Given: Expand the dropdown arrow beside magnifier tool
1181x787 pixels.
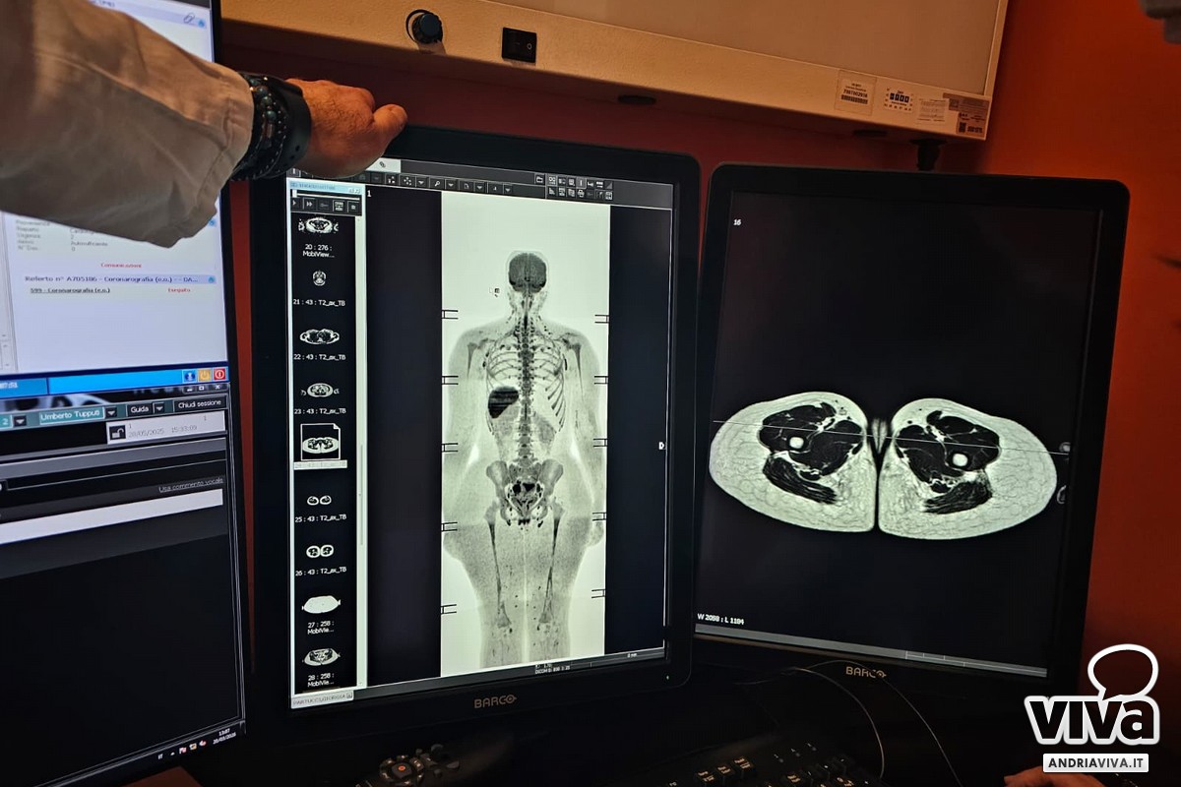Looking at the screenshot, I should click(450, 184).
